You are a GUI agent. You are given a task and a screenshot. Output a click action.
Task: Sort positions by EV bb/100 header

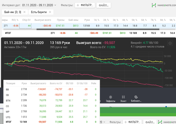(82, 83)
